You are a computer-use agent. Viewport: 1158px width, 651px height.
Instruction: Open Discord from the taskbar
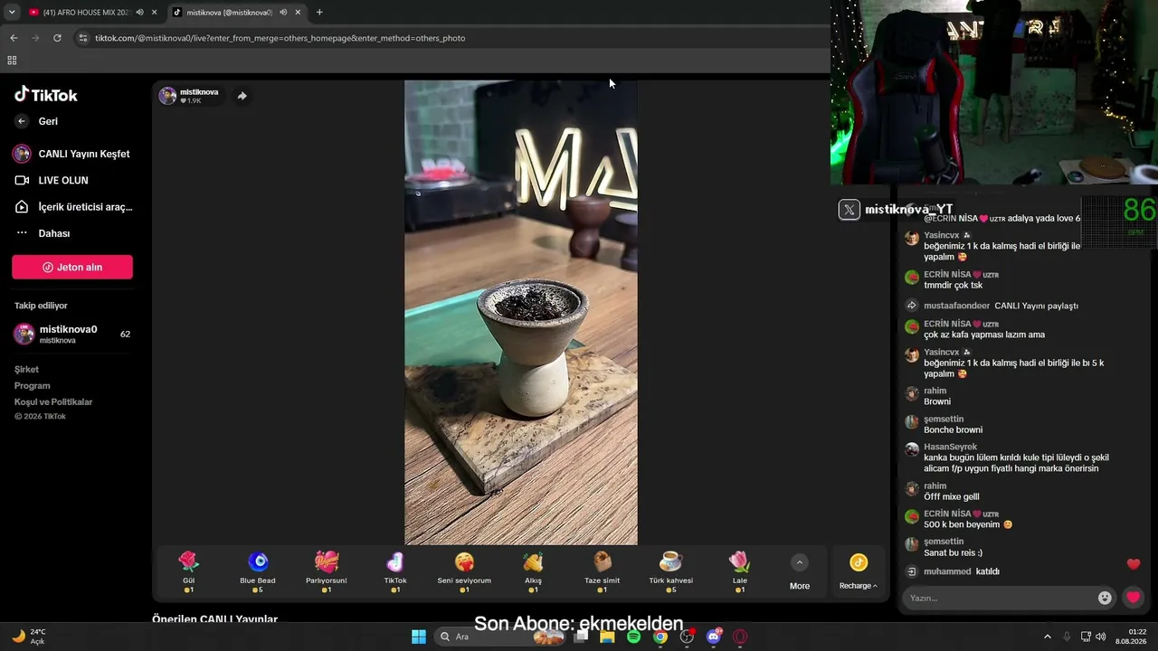(x=714, y=637)
